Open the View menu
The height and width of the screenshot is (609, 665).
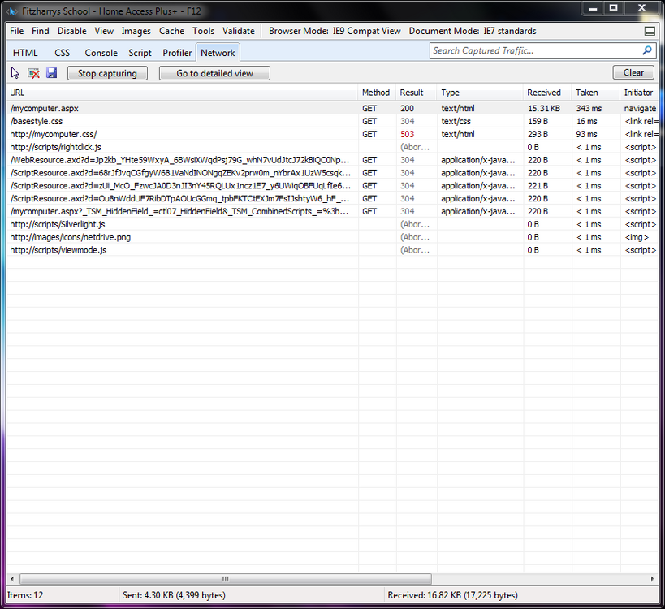tap(104, 31)
